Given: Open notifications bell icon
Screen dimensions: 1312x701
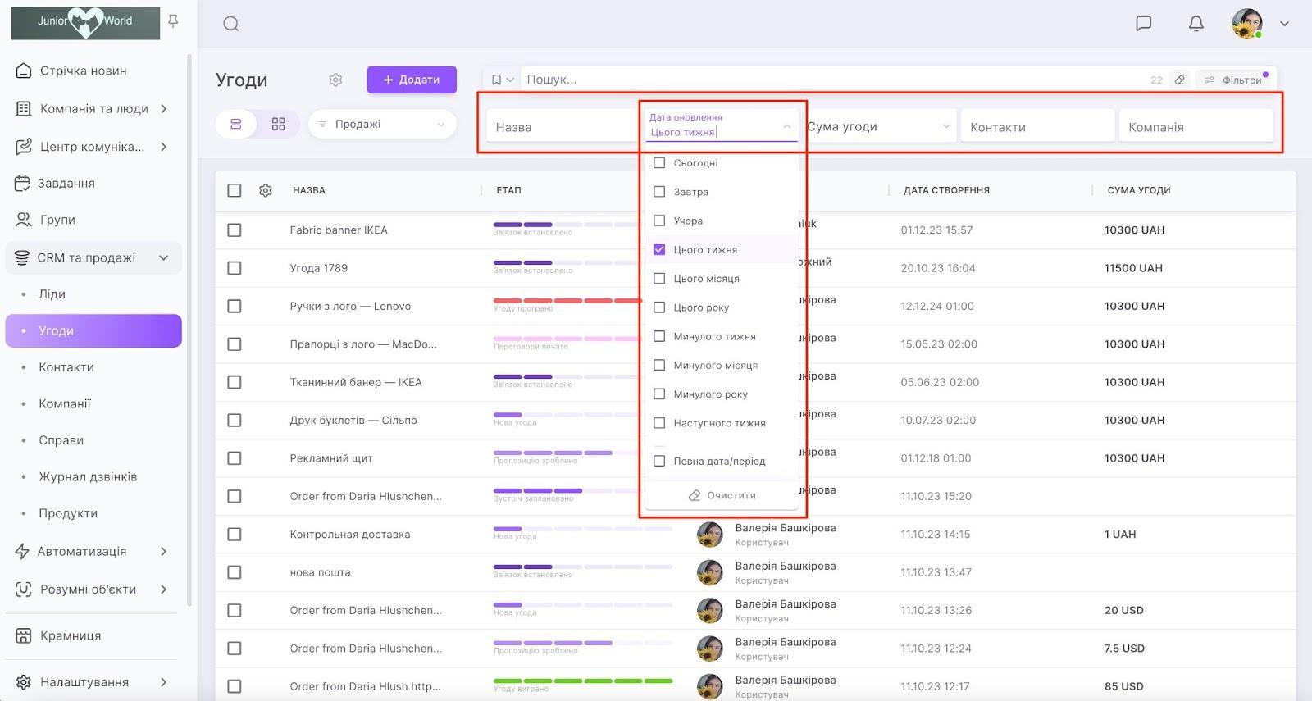Looking at the screenshot, I should coord(1196,24).
